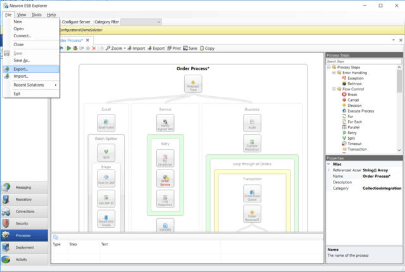Open the Activity navigation section
405x272 pixels.
click(x=24, y=259)
